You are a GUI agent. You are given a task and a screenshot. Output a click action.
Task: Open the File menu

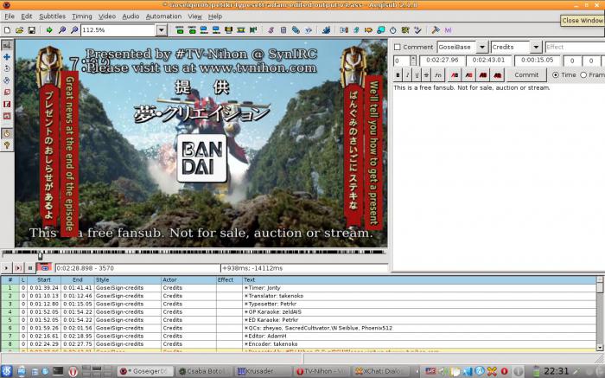tap(10, 16)
